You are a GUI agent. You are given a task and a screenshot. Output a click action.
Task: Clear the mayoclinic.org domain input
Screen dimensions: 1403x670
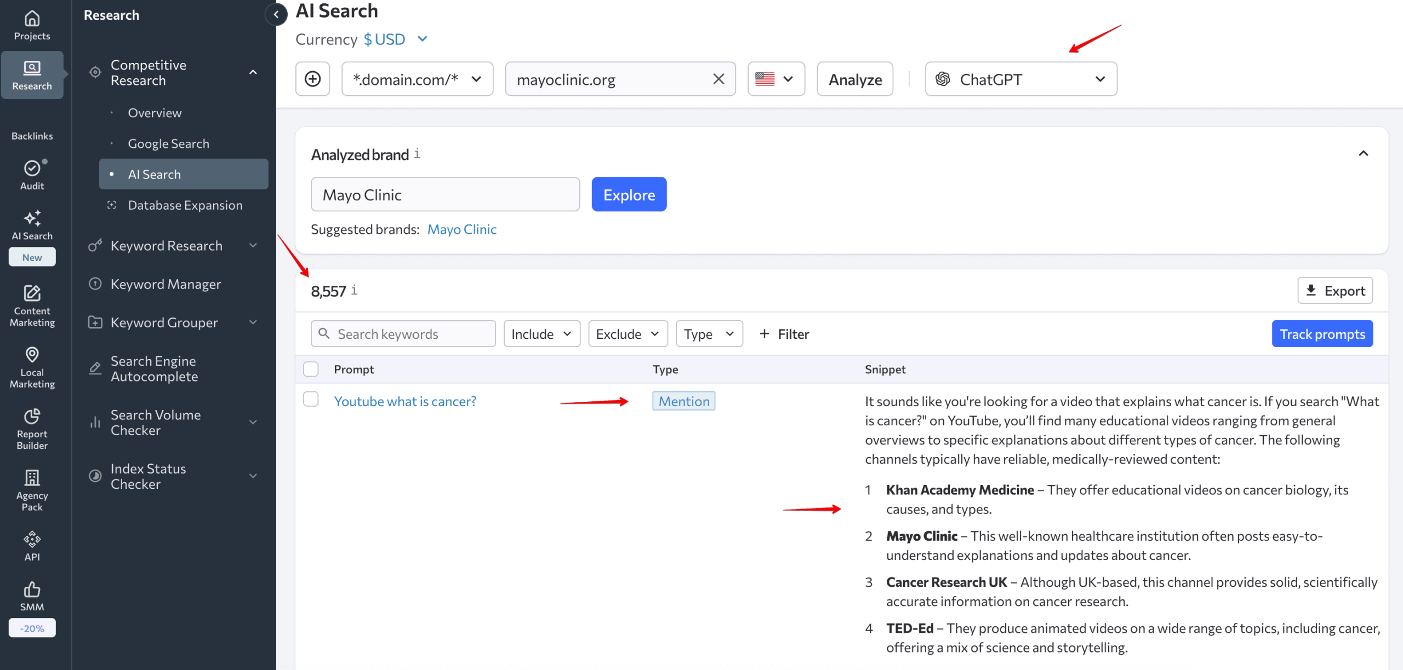718,79
